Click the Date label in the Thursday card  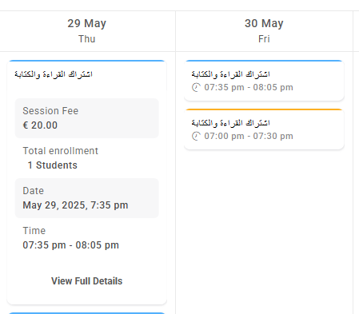click(x=34, y=191)
